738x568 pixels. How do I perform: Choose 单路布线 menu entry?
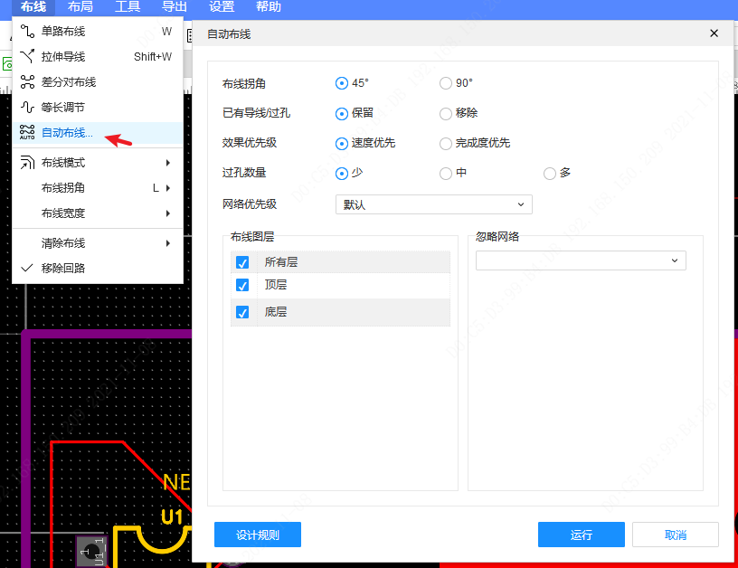click(98, 32)
